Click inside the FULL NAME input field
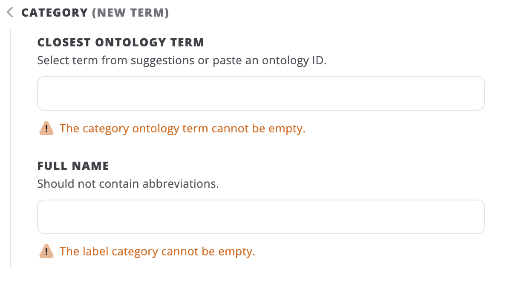The height and width of the screenshot is (286, 508). coord(261,217)
